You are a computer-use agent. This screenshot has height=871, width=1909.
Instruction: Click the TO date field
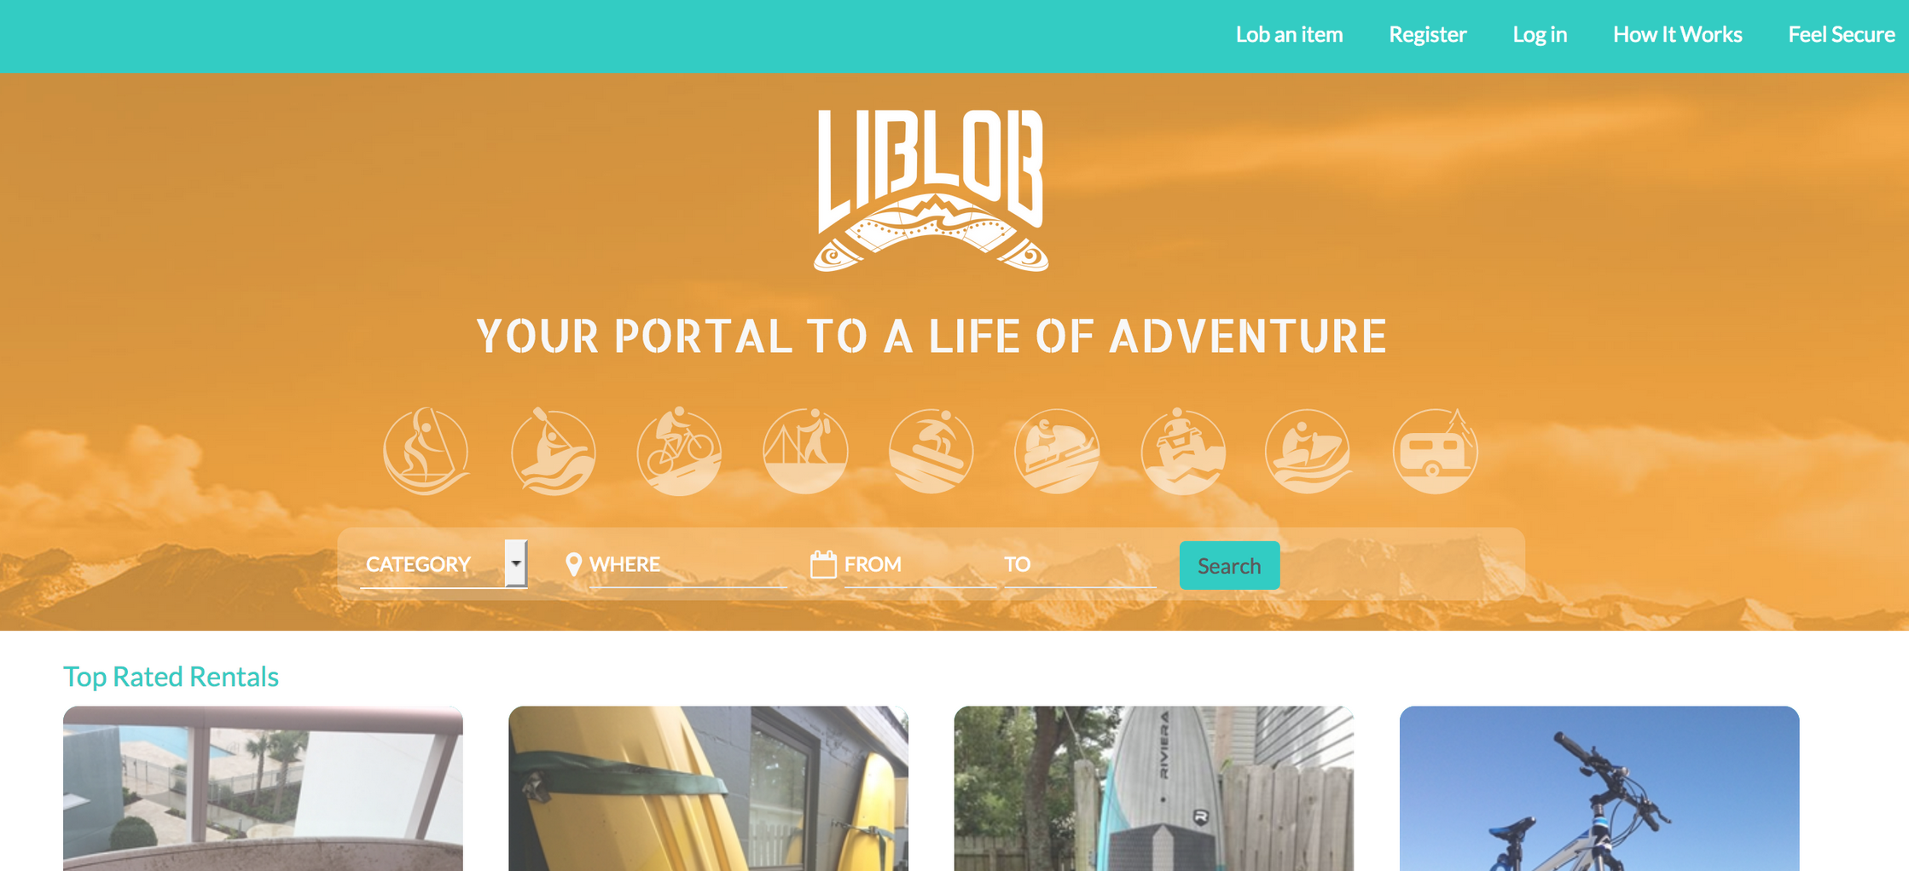(1079, 564)
